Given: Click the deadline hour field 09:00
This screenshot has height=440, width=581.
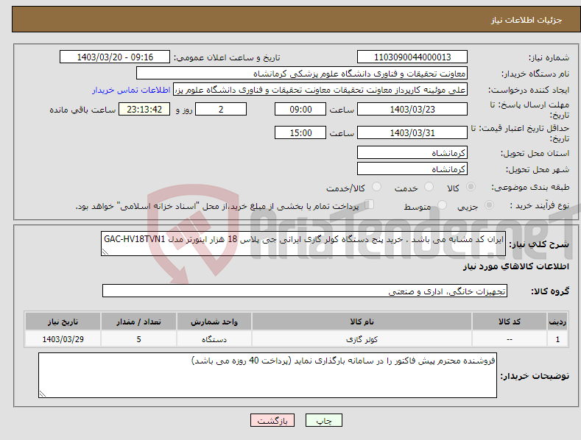Looking at the screenshot, I should (300, 109).
